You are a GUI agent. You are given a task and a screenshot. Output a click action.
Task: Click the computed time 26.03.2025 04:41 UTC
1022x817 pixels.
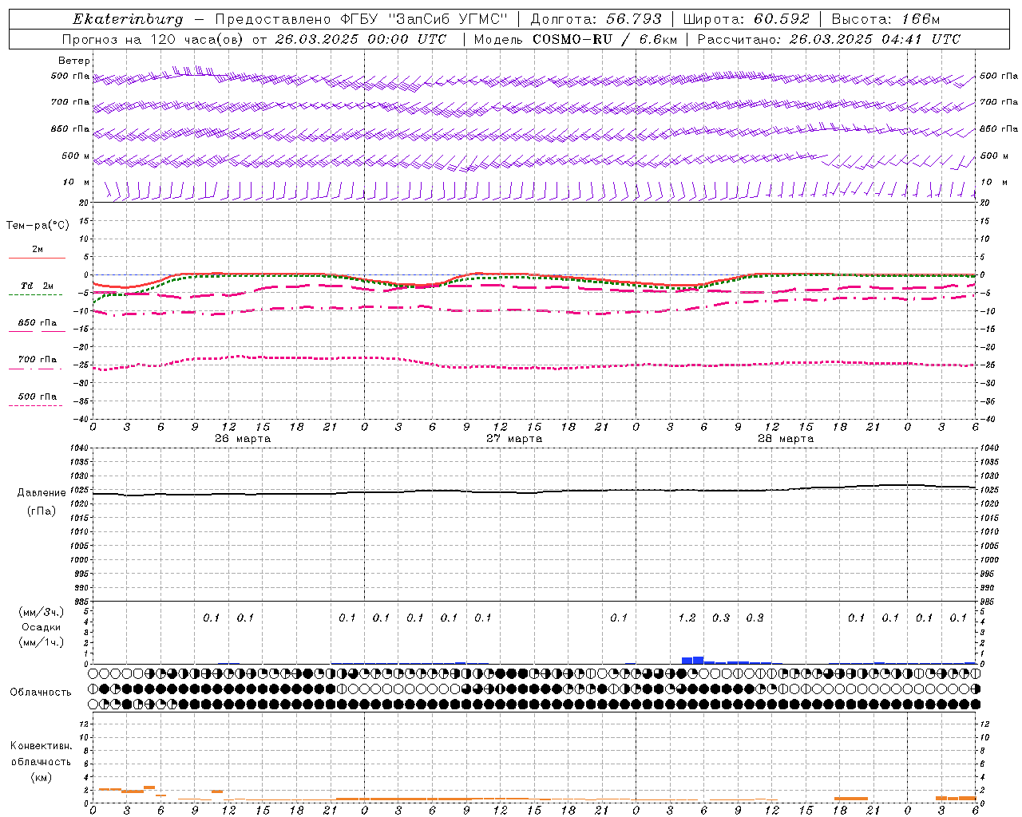pos(874,39)
